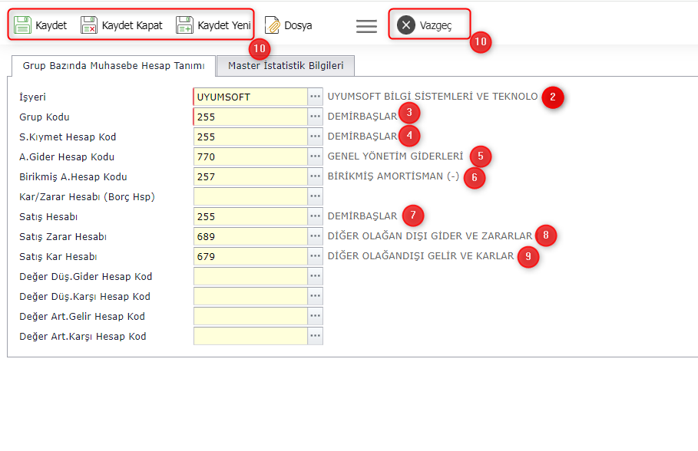Click the Satış Kar Hesabı input with 679

tap(250, 256)
